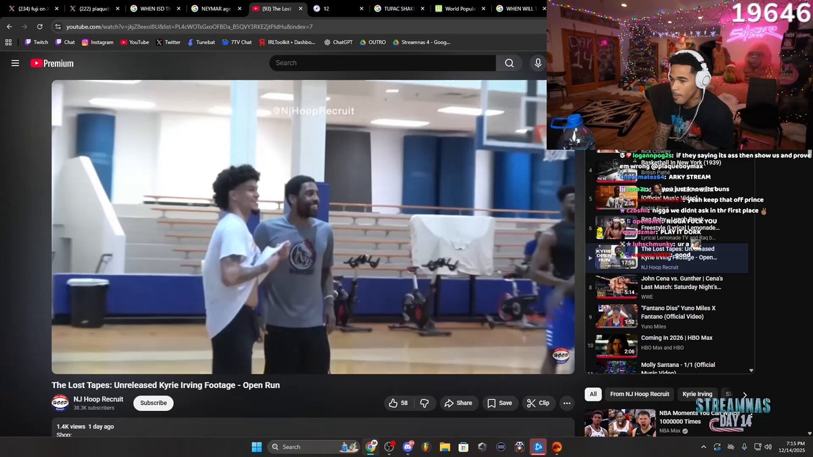The image size is (813, 457).
Task: Select the From NJ Hoop Recruit chip
Action: (640, 394)
